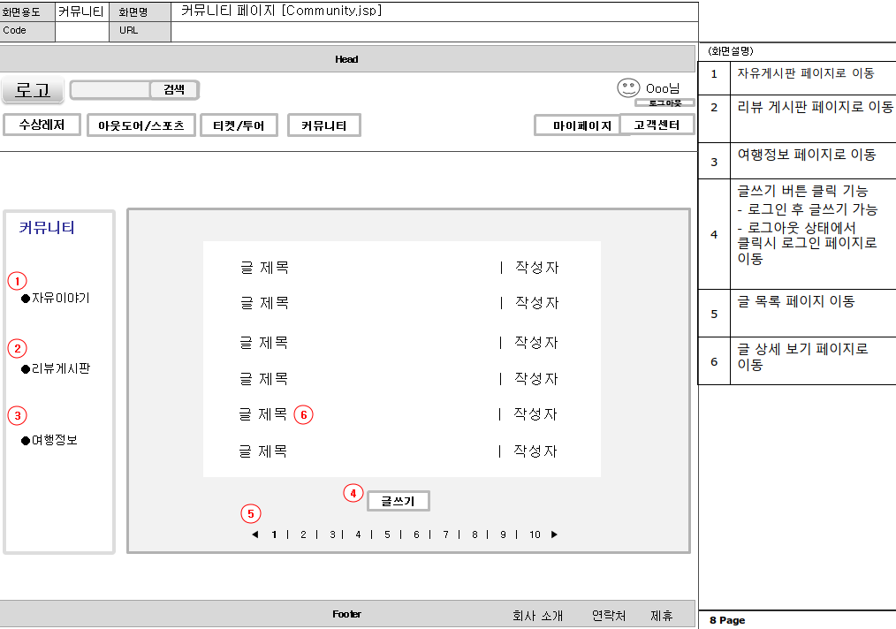
Task: Click 연락처 in the footer
Action: pyautogui.click(x=609, y=615)
